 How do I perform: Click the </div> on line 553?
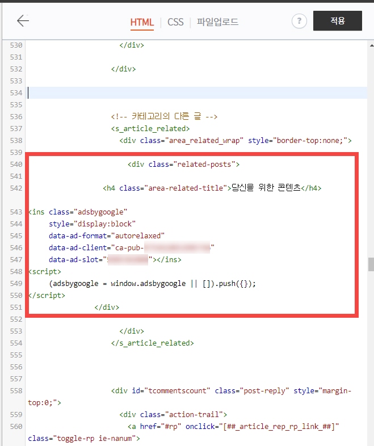132,331
